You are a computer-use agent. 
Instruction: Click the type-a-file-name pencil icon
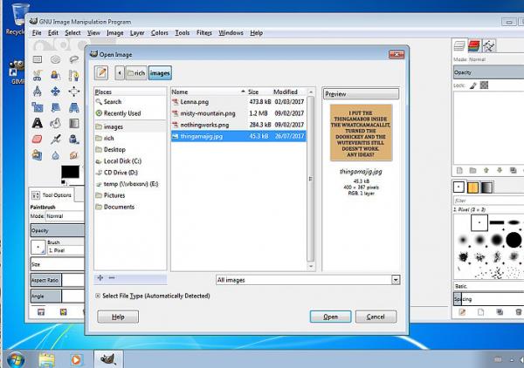click(x=101, y=72)
